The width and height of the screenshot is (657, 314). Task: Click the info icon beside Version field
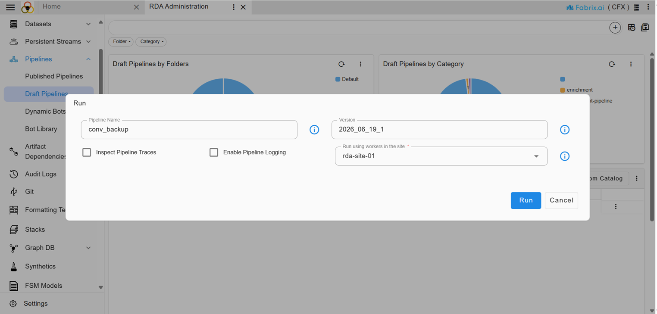pos(565,130)
